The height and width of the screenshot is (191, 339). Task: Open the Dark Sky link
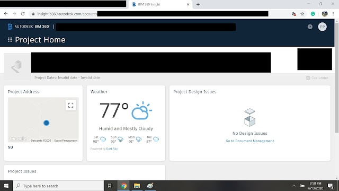pyautogui.click(x=112, y=149)
